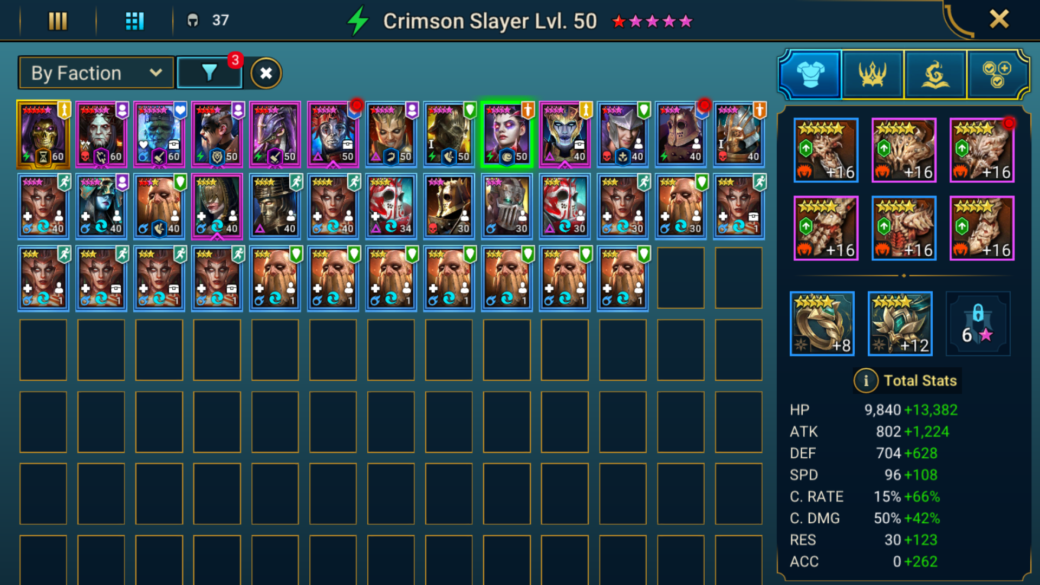Open the three-medallion blessings tab
This screenshot has width=1040, height=585.
(997, 74)
